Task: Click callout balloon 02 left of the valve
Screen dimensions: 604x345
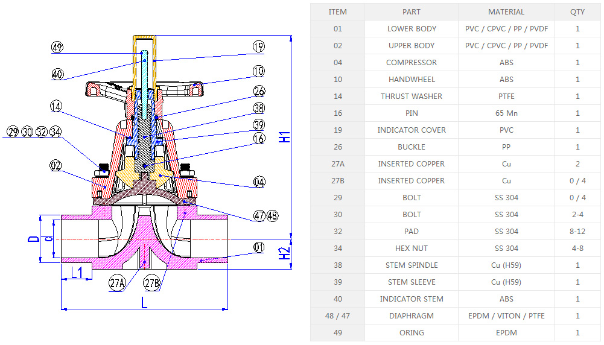Action: point(56,166)
